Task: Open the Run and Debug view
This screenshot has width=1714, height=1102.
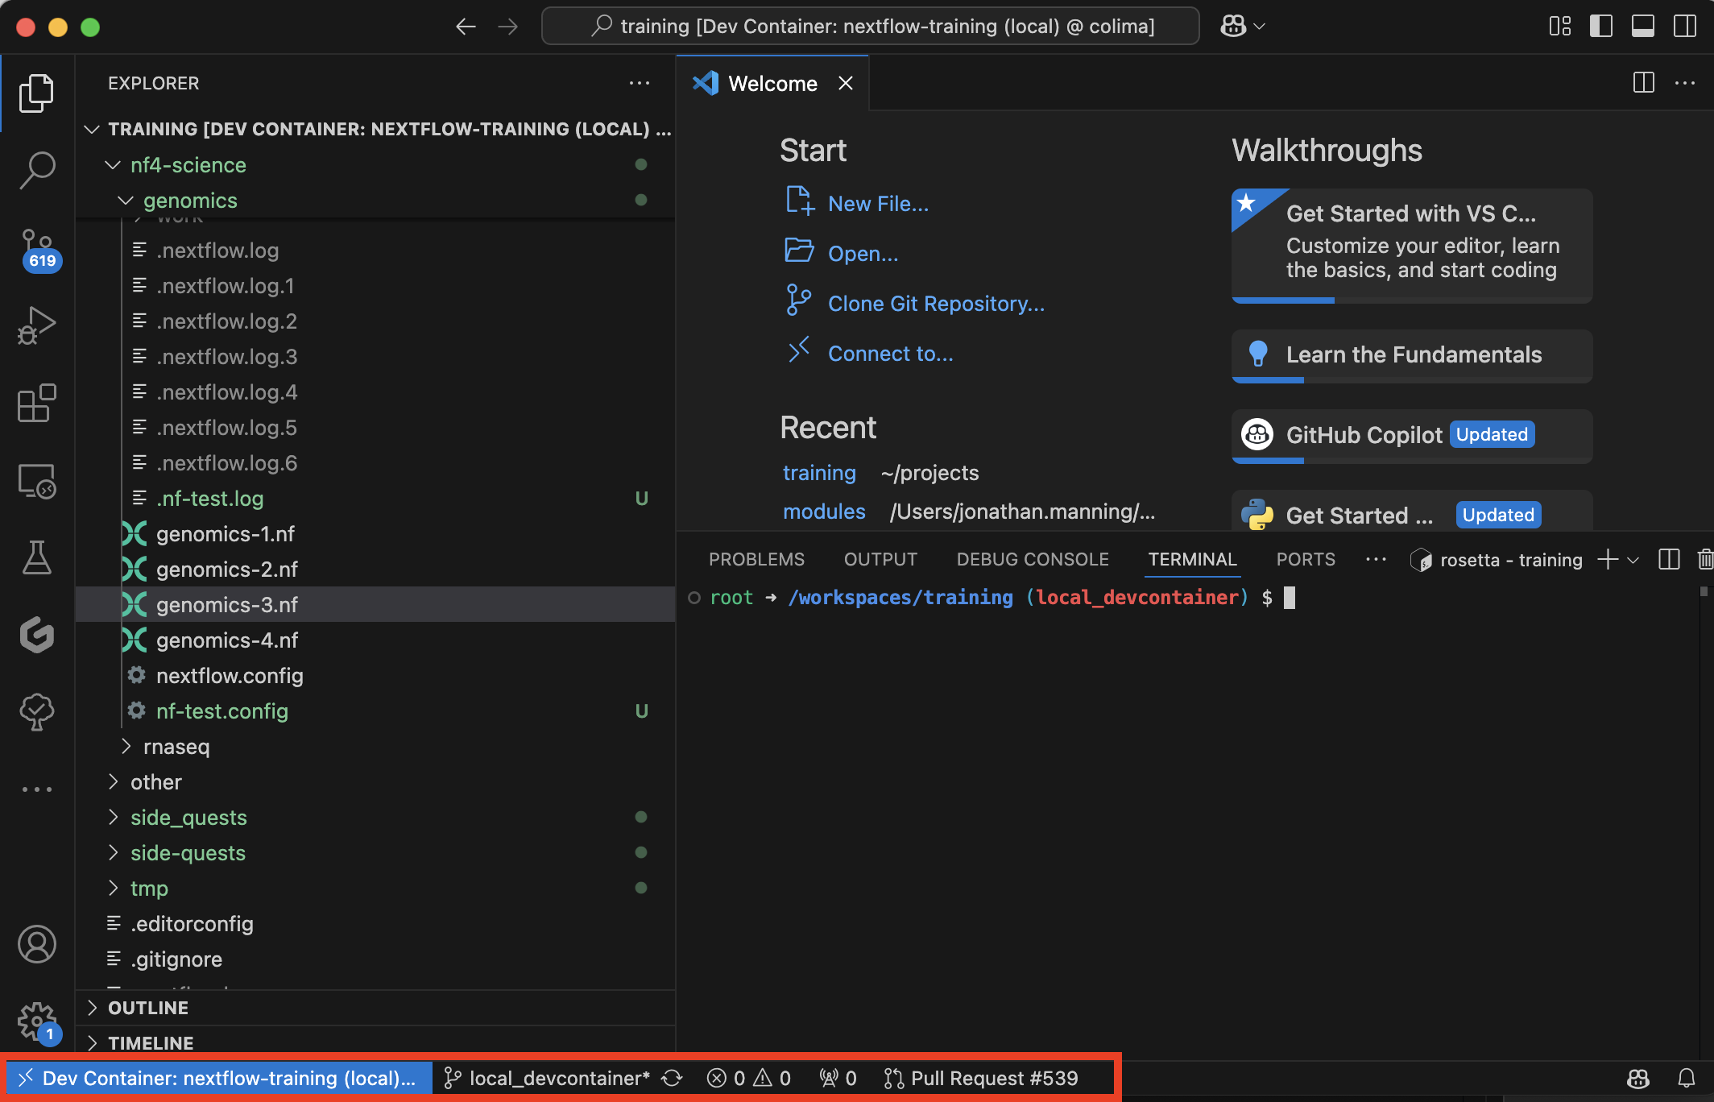Action: (37, 325)
